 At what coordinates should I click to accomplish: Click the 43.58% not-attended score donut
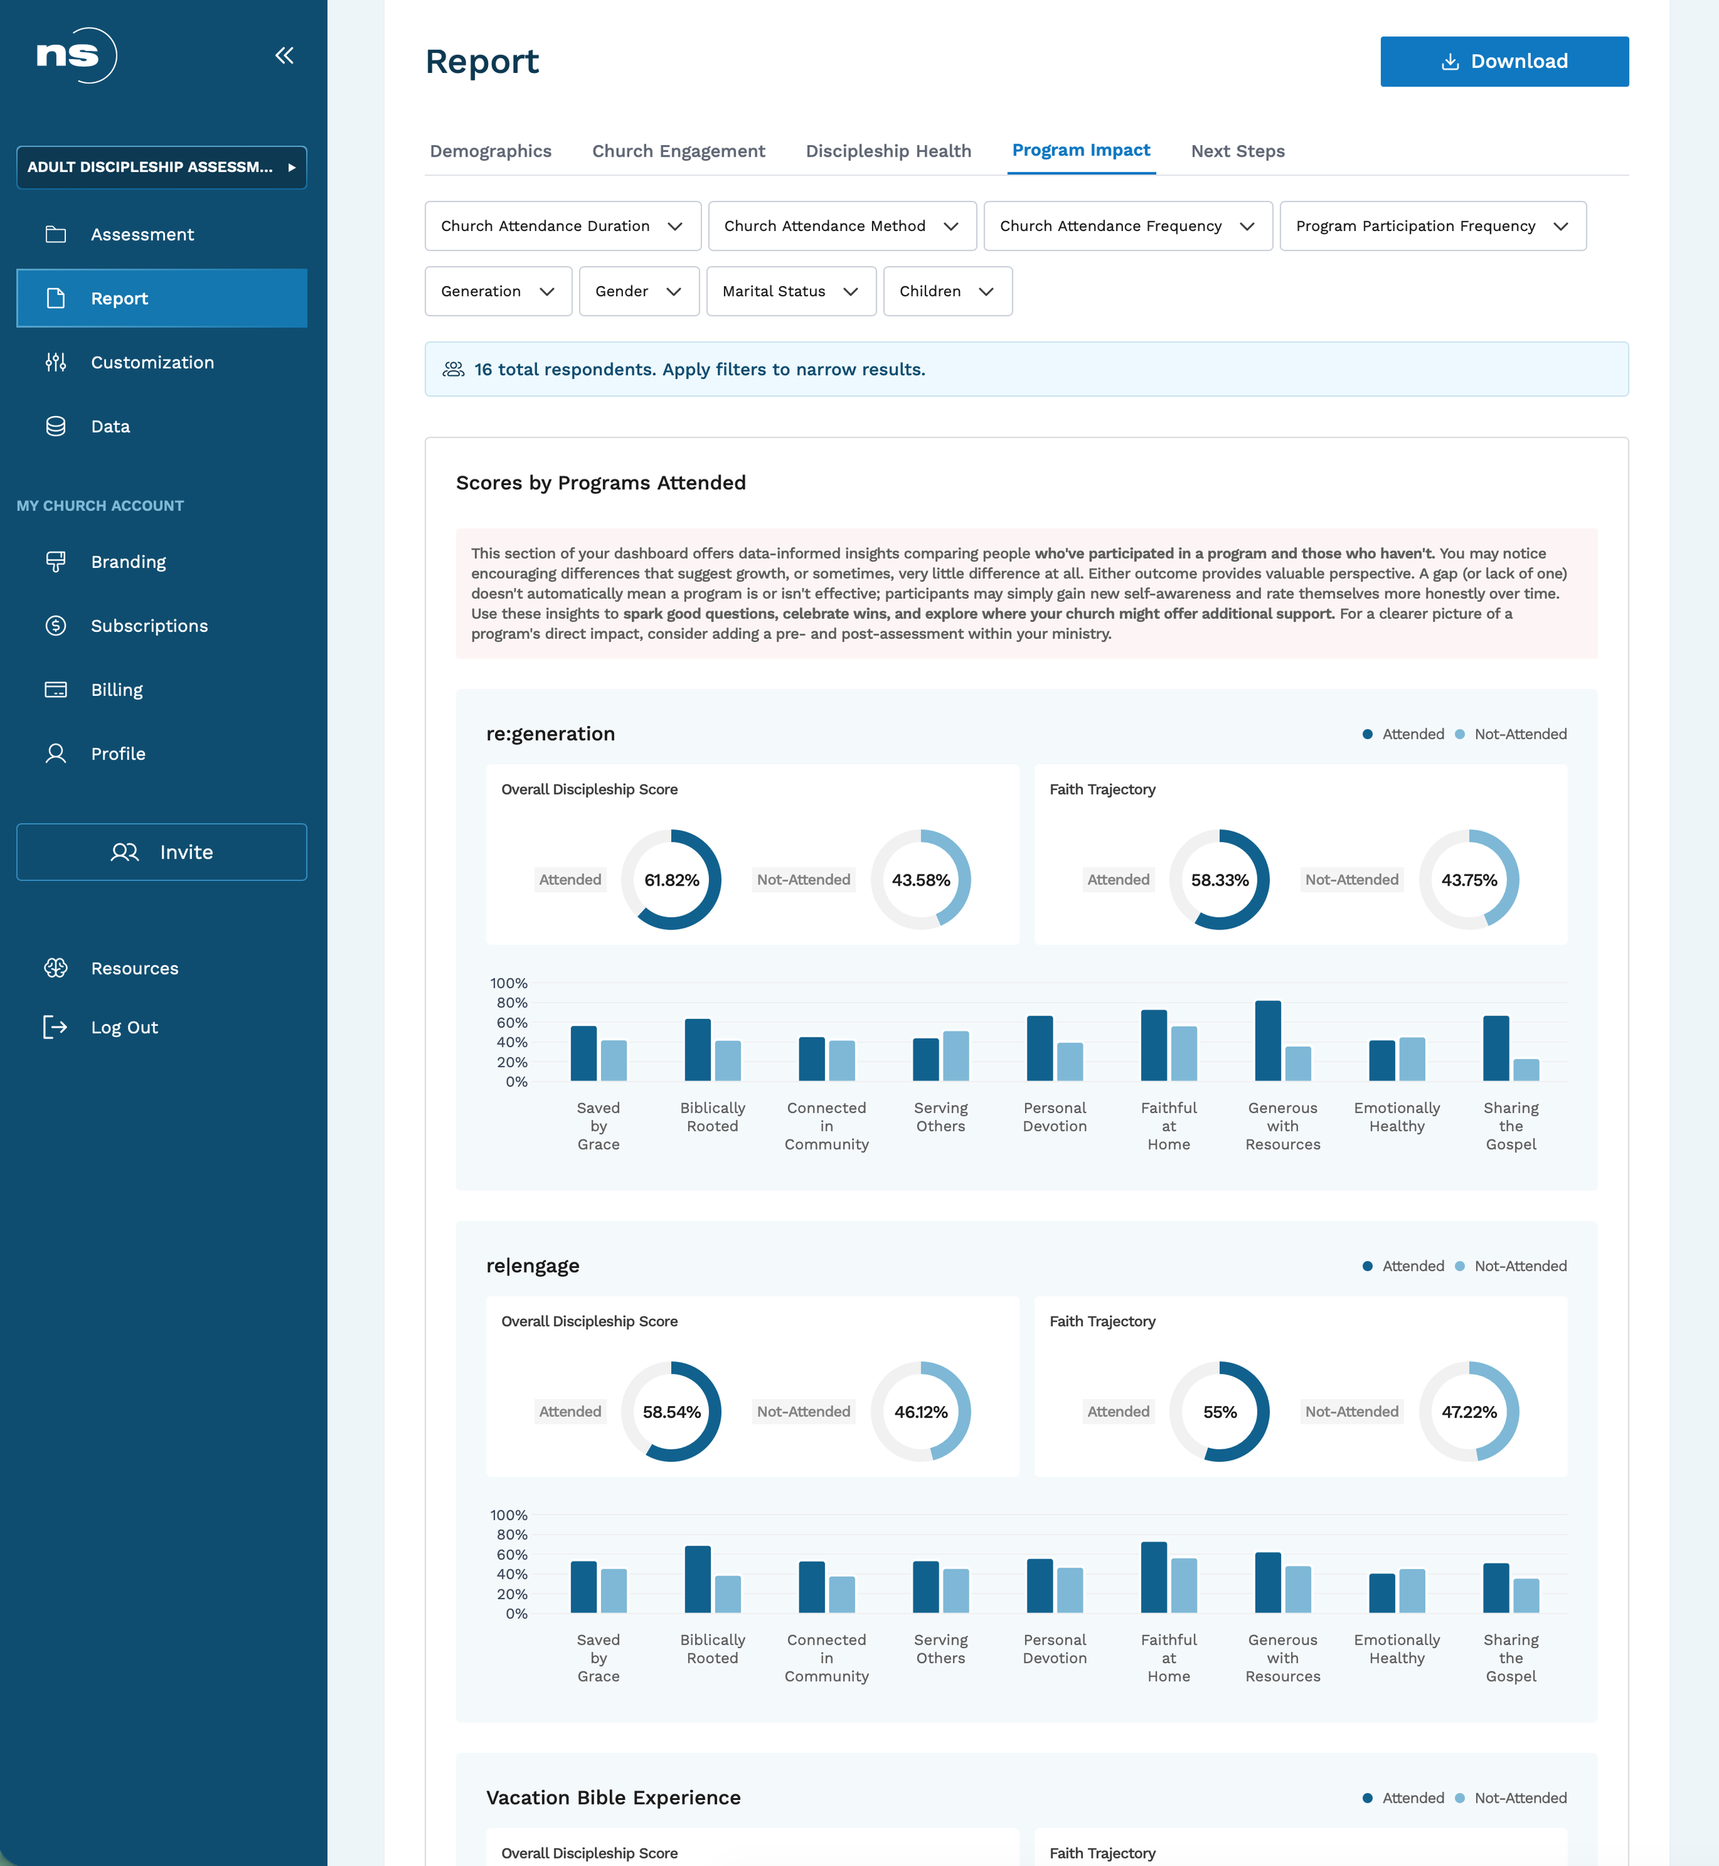click(x=921, y=880)
